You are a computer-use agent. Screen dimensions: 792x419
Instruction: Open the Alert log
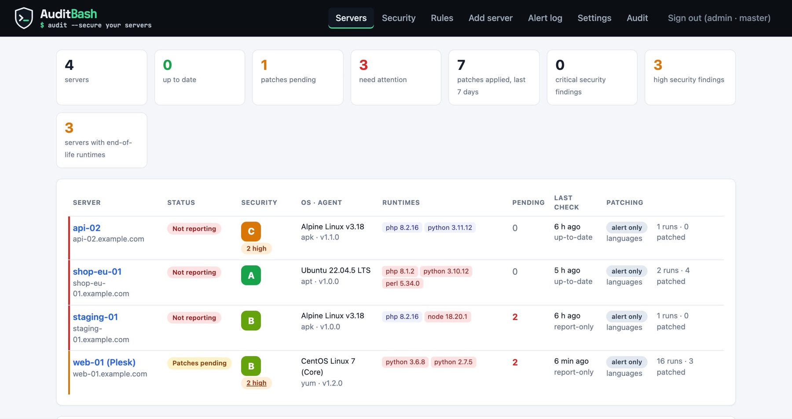545,18
